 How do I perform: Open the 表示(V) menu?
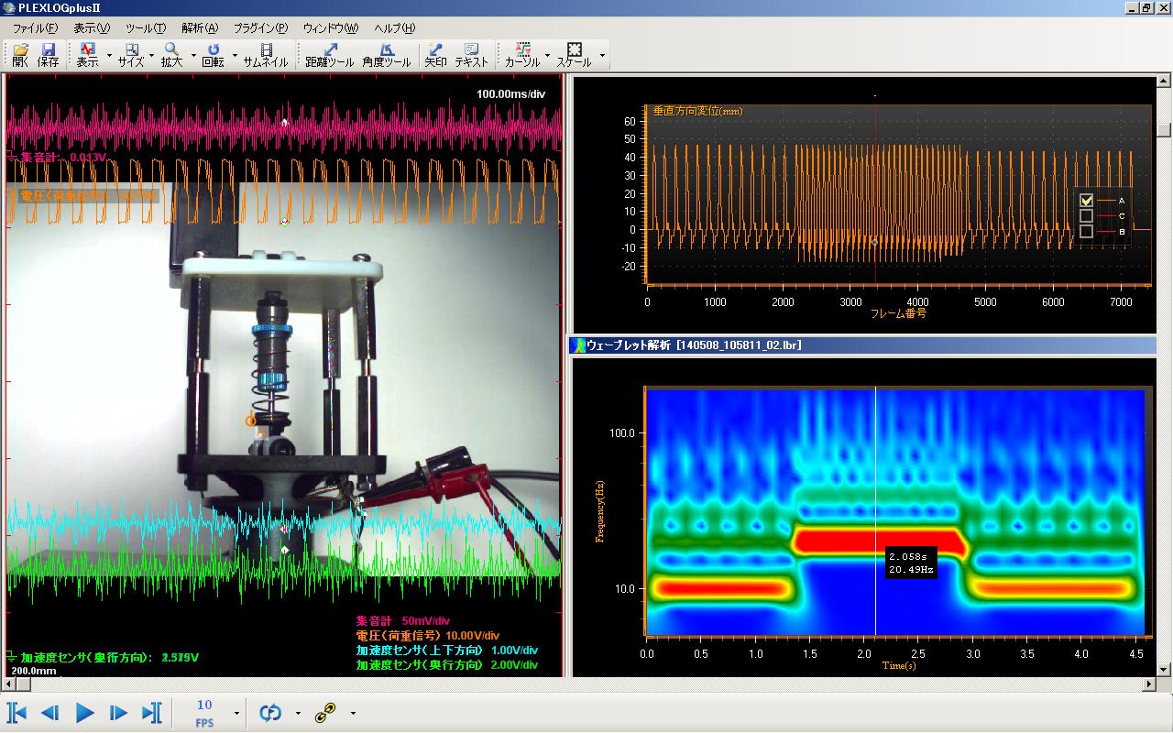click(x=91, y=27)
